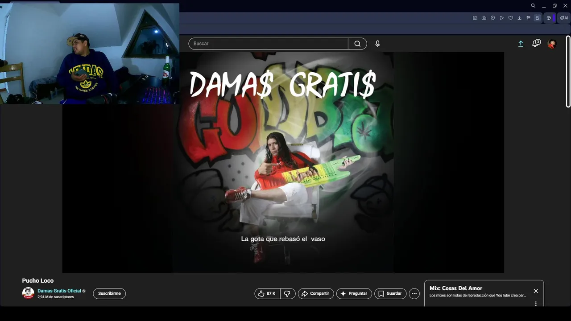Screen dimensions: 571x321
Task: Click Suscribirme to subscribe to channel
Action: click(x=109, y=293)
